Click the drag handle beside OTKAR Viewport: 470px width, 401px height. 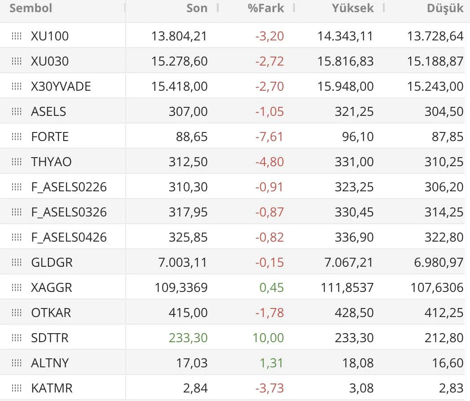pos(17,313)
